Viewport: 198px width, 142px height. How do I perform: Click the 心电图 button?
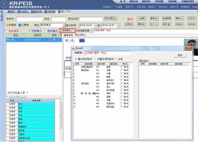[141, 18]
